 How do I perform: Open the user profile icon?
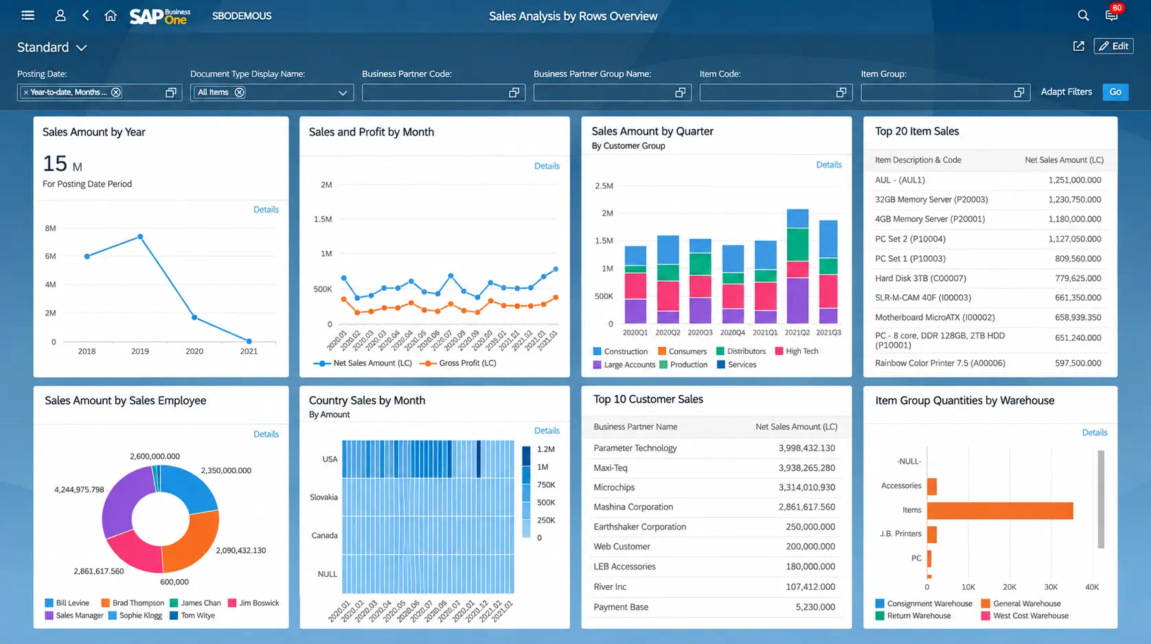click(60, 15)
